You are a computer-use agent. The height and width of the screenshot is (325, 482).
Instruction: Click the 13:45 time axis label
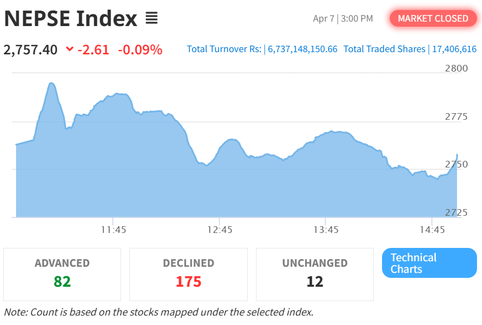[x=326, y=230]
